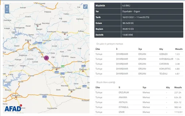Click the Ceylanpınar label on the map
Screen dimensions: 185x116
pyautogui.click(x=52, y=108)
